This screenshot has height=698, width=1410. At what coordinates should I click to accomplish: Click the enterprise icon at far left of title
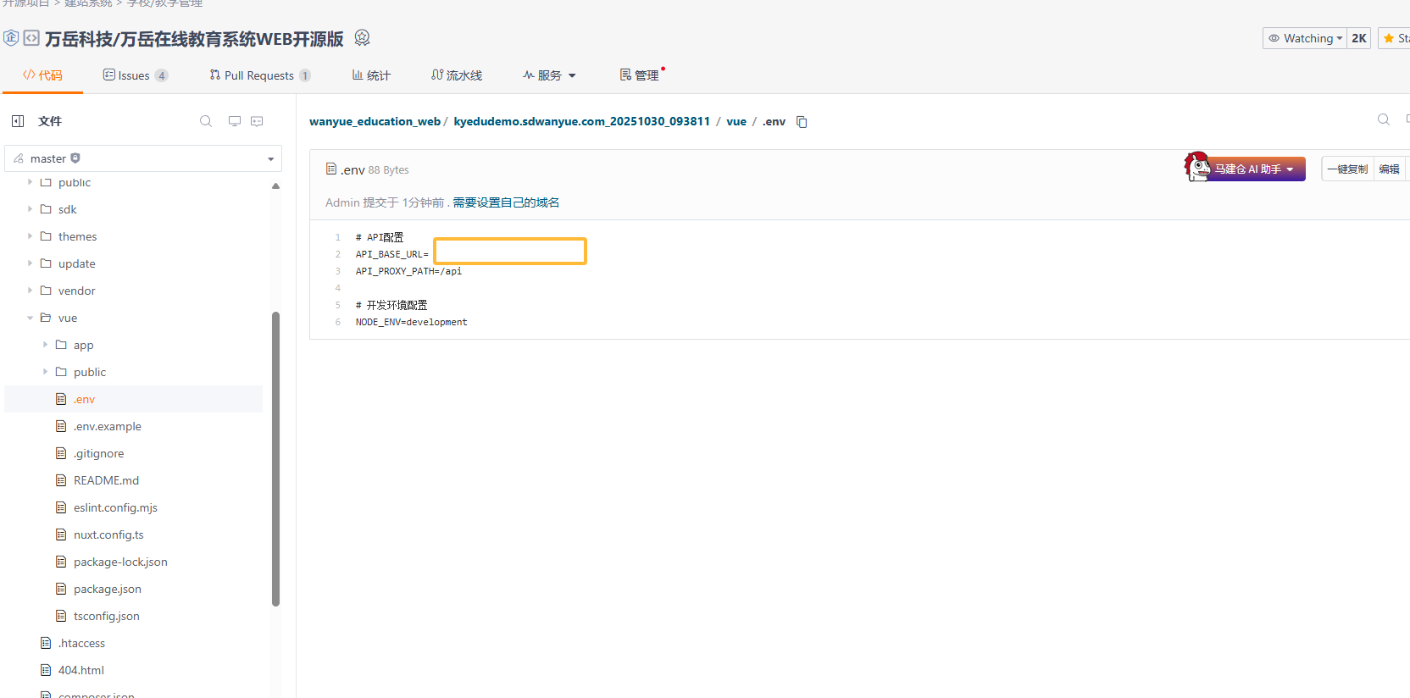coord(11,38)
